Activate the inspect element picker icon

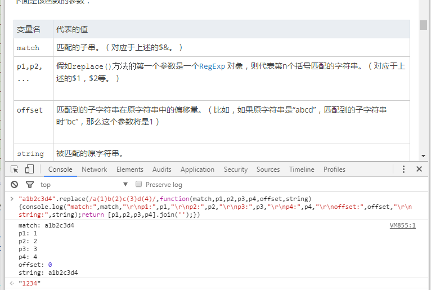(14, 169)
